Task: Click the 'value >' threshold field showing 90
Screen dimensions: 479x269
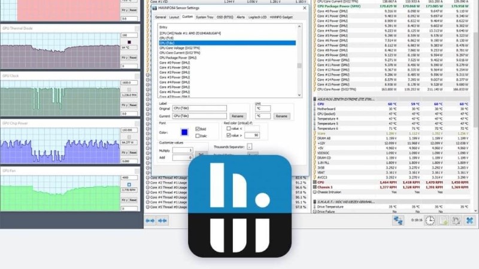Action: click(x=252, y=135)
